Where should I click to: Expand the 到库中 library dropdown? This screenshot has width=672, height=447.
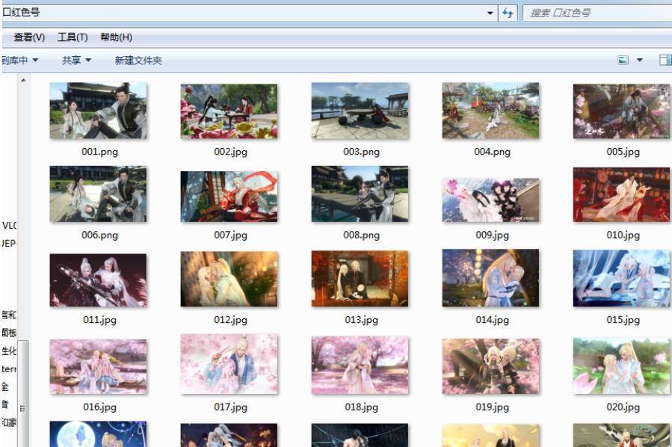tap(19, 61)
